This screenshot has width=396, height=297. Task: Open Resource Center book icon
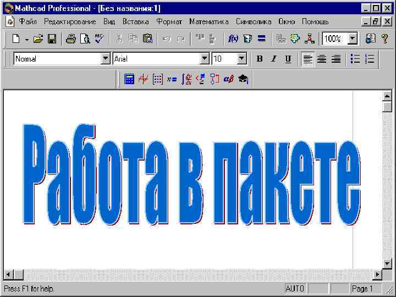(x=371, y=38)
